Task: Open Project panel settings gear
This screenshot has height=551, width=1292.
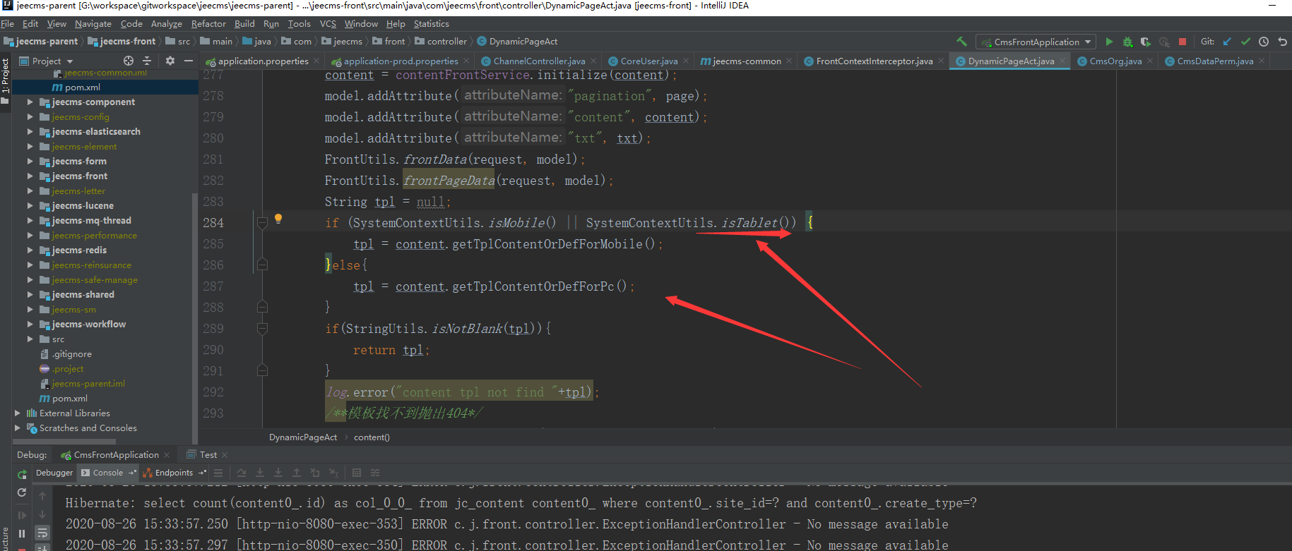Action: 170,61
